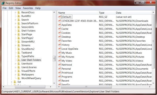Click the folder icon of TypedPaths key
The width and height of the screenshot is (157, 95).
pyautogui.click(x=19, y=56)
